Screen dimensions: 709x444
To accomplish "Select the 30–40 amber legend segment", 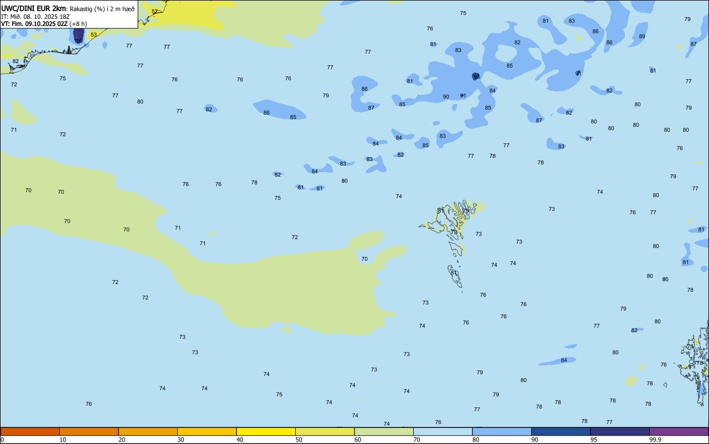I will point(207,431).
